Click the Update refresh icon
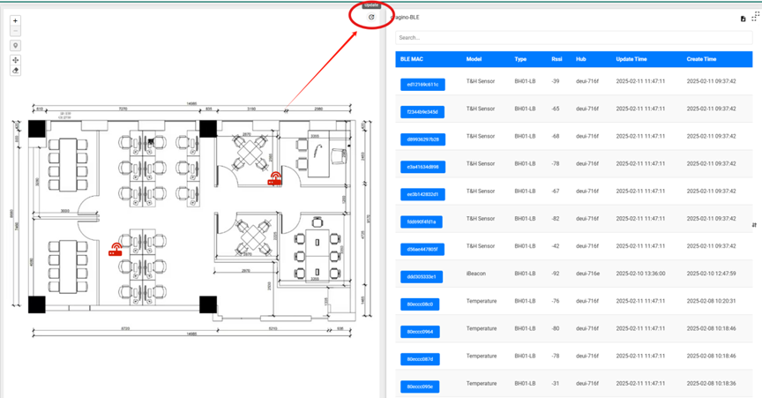 click(x=371, y=17)
